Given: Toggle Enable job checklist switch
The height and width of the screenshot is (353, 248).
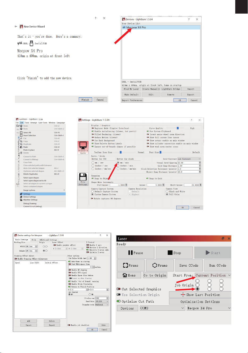Looking at the screenshot, I should [69, 325].
